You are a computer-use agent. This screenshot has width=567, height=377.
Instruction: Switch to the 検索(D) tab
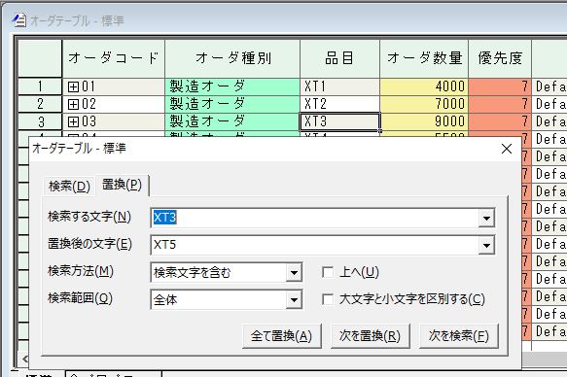click(x=69, y=187)
